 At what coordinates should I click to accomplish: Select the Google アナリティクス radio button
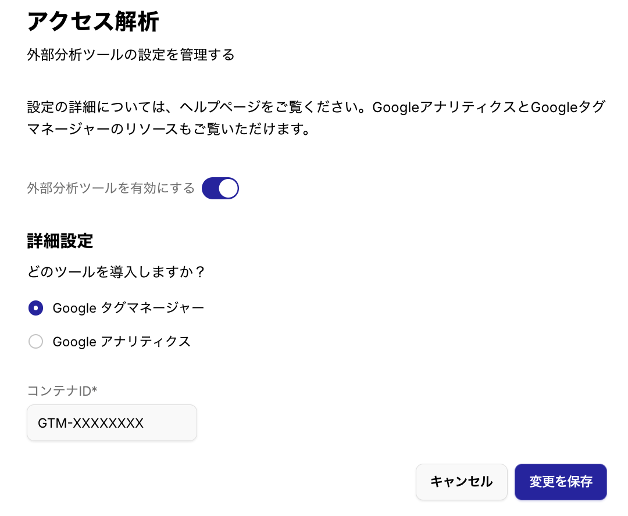pyautogui.click(x=36, y=342)
